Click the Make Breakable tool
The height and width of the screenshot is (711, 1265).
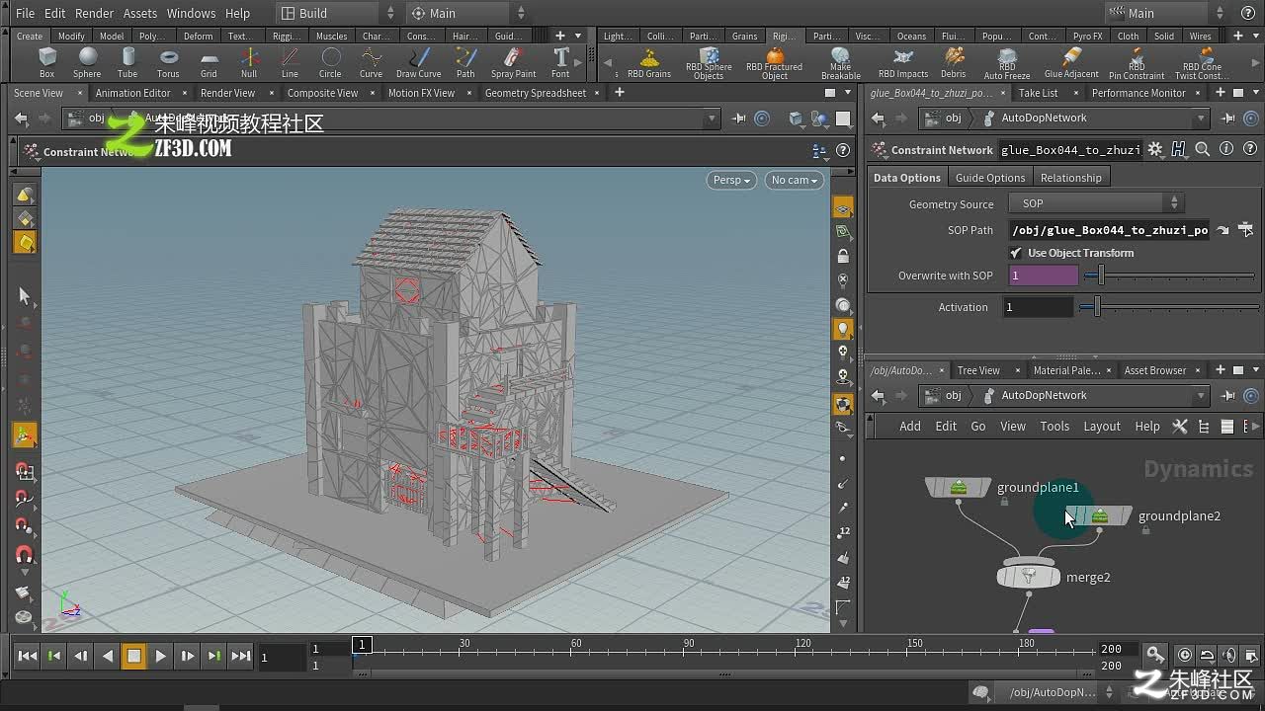click(841, 63)
